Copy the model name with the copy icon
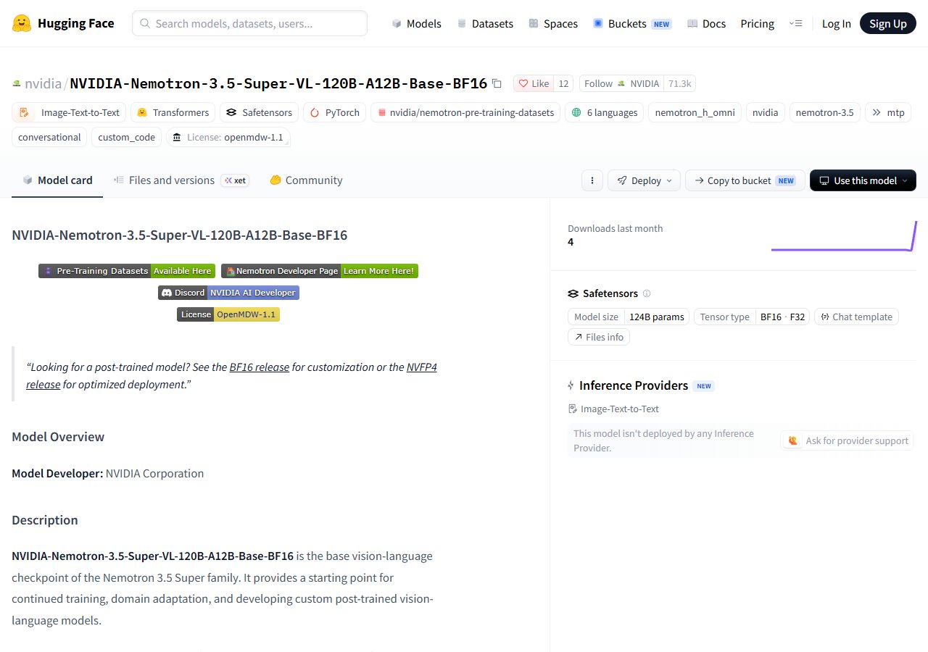928x652 pixels. [x=497, y=83]
